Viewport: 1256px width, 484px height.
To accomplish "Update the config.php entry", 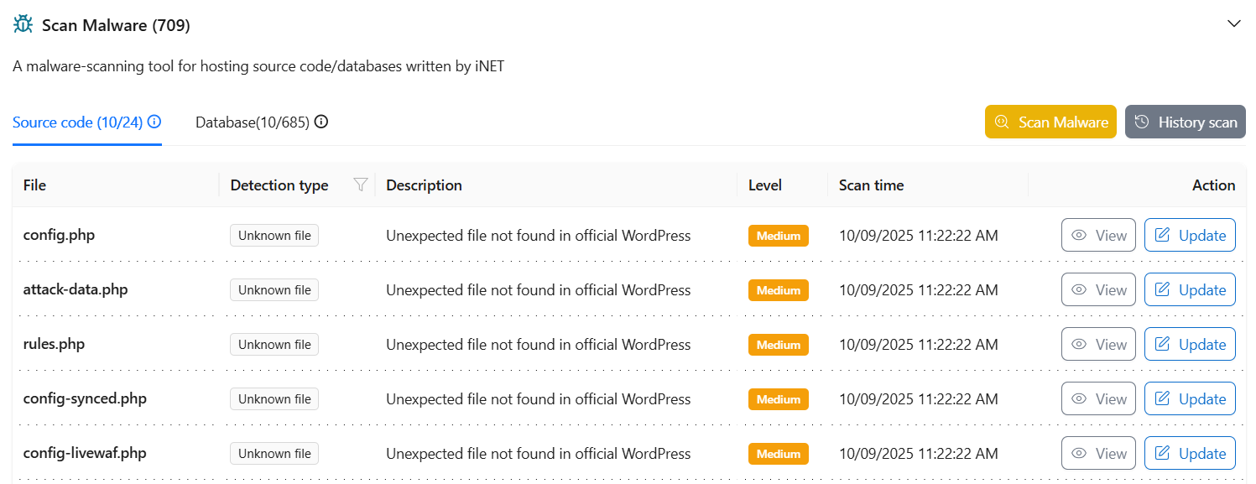I will click(x=1190, y=235).
